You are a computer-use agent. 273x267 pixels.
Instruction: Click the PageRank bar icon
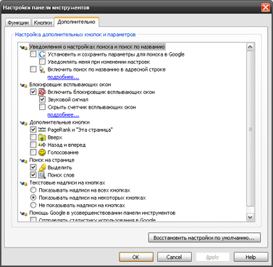(x=42, y=130)
